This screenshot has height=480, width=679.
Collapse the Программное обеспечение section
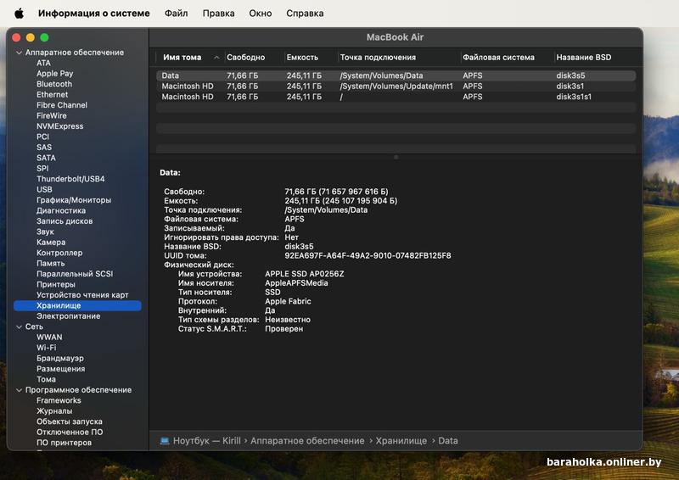(x=18, y=390)
